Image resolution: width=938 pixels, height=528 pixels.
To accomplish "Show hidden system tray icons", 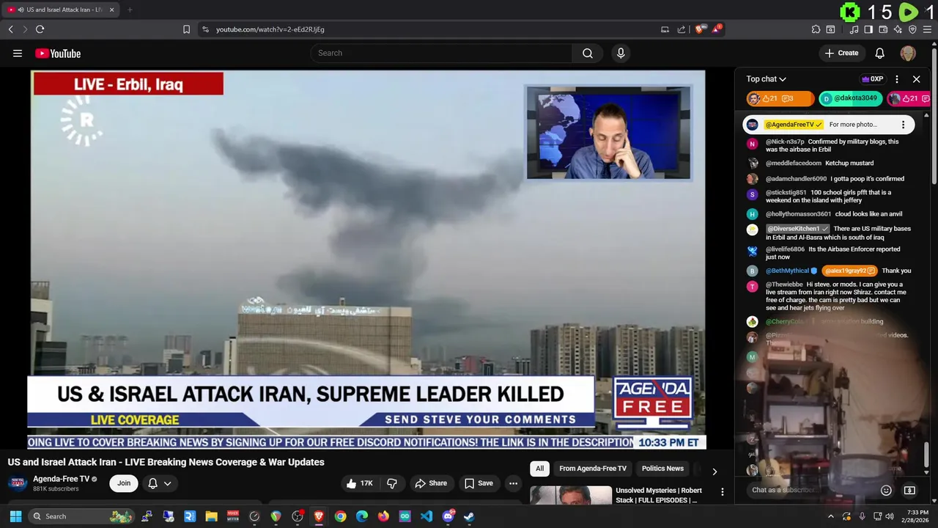I will coord(830,516).
